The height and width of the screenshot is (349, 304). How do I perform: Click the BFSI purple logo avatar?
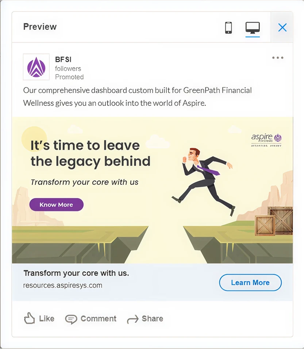36,67
